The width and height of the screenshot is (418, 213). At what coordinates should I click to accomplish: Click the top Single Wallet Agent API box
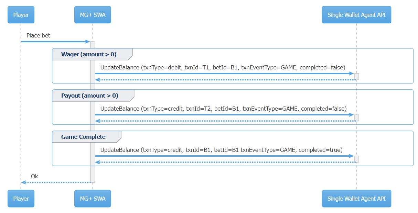[356, 15]
